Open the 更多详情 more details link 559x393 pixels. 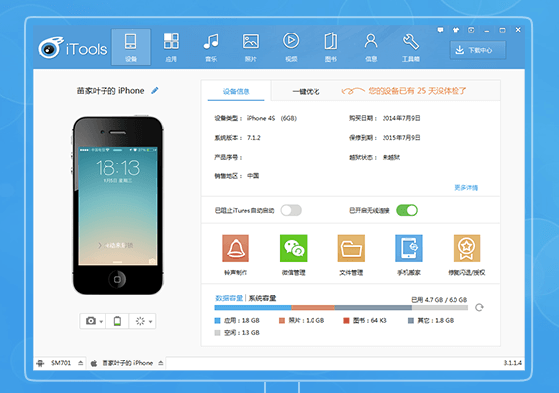pos(466,188)
